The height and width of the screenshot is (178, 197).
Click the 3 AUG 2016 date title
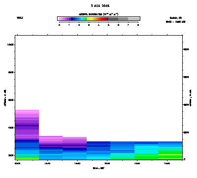tap(100, 6)
